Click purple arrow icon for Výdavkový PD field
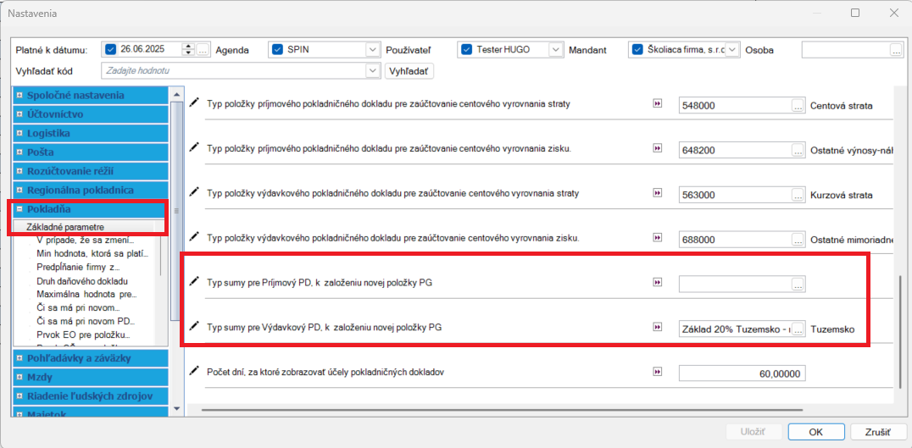The image size is (912, 448). [x=658, y=327]
